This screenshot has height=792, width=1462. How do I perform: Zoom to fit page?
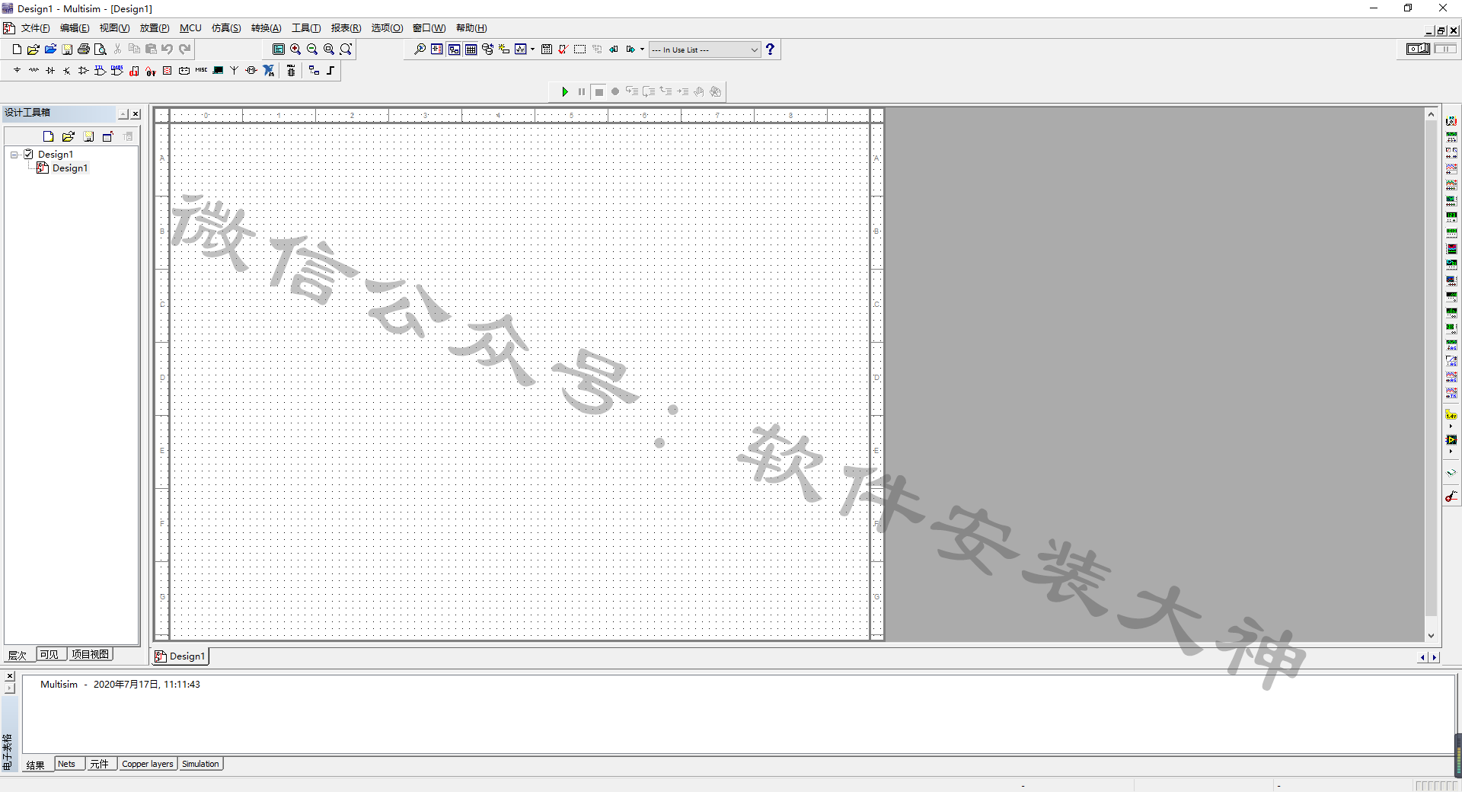click(x=346, y=49)
